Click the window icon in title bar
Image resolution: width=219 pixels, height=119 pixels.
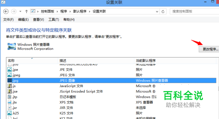coord(3,2)
